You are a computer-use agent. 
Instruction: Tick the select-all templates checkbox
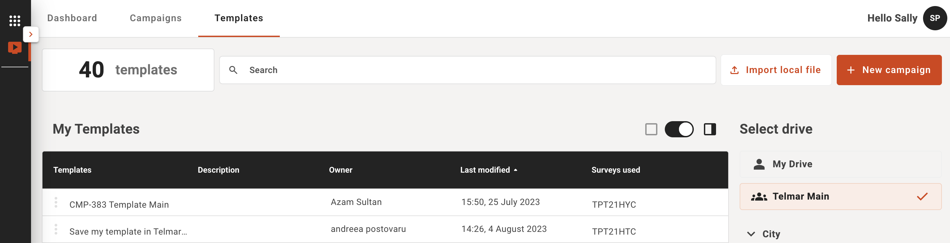[x=651, y=129]
